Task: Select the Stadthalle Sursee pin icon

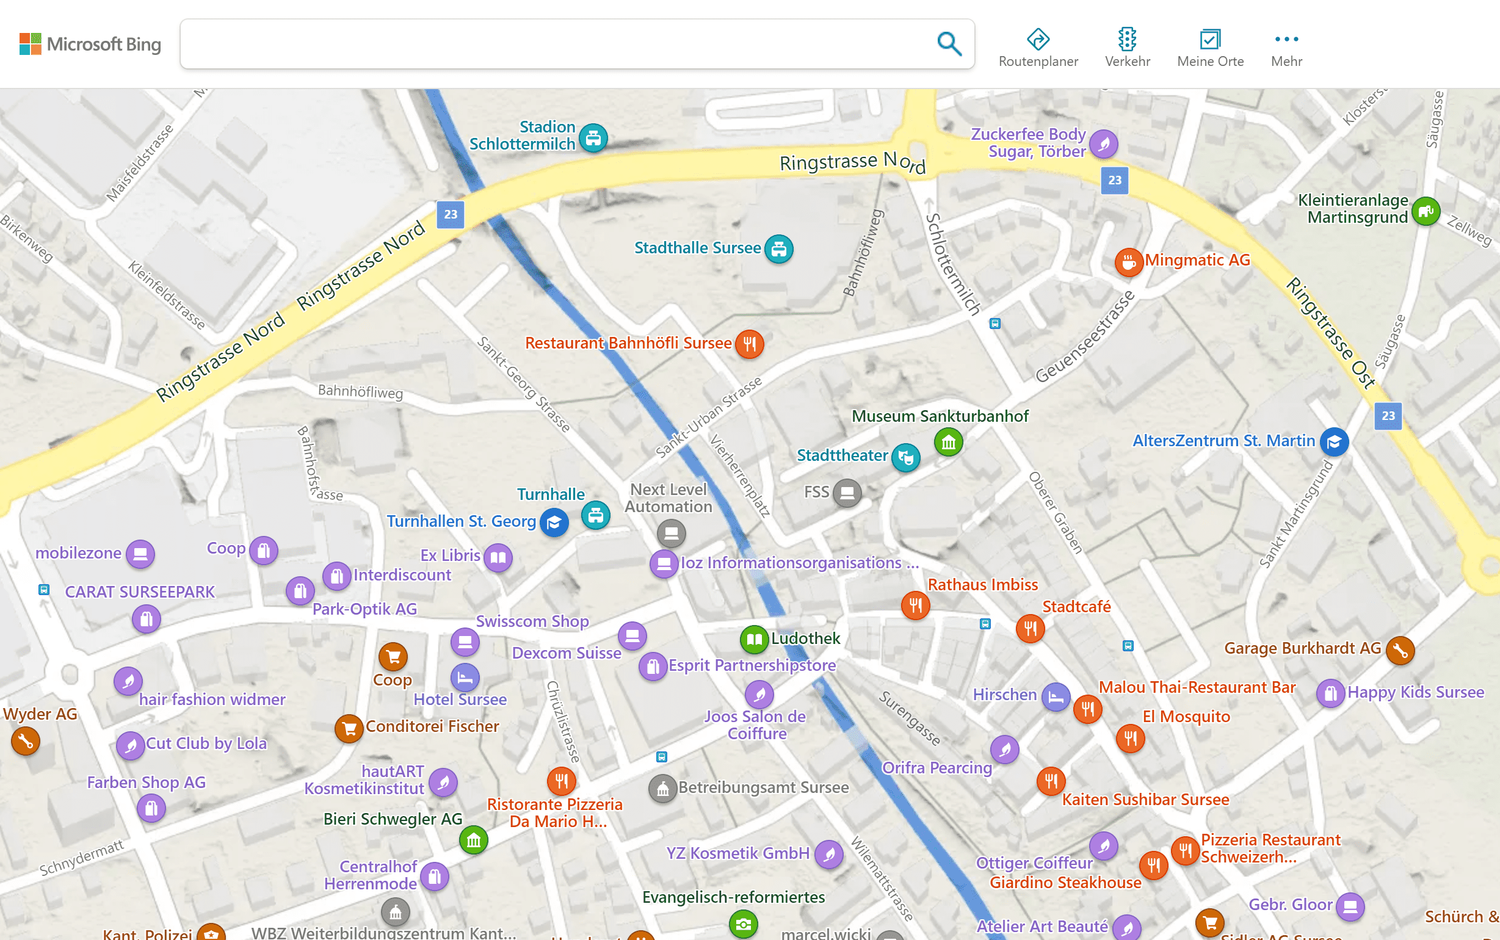Action: 778,249
